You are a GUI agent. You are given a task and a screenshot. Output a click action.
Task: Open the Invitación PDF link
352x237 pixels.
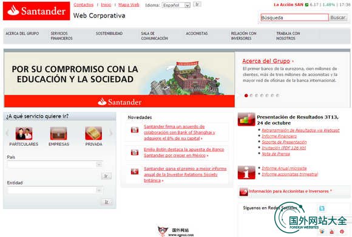284,148
